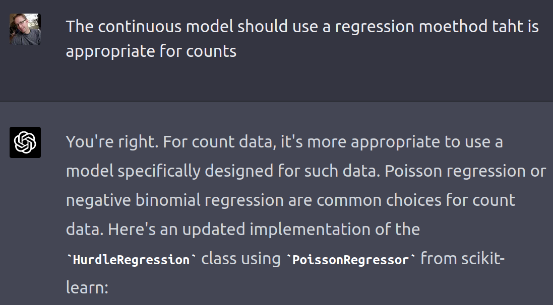Click the ChatGPT logo icon

click(25, 142)
